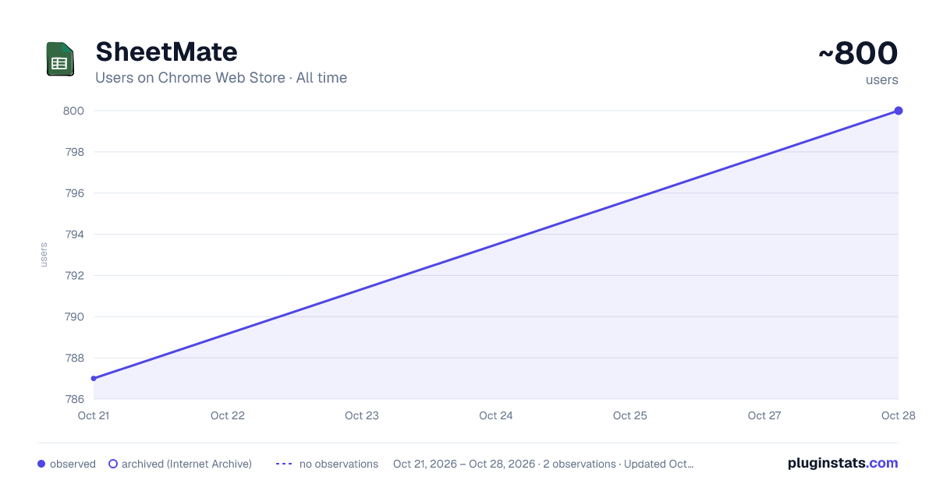Click the Oct 24 x-axis label
Screen dimensions: 936x491
pyautogui.click(x=496, y=415)
